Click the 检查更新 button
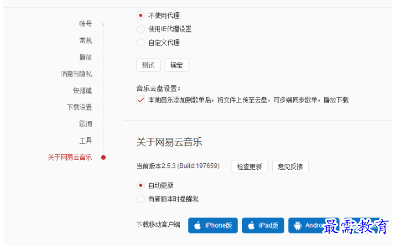Screen dimensions: 394x245 (x=250, y=167)
